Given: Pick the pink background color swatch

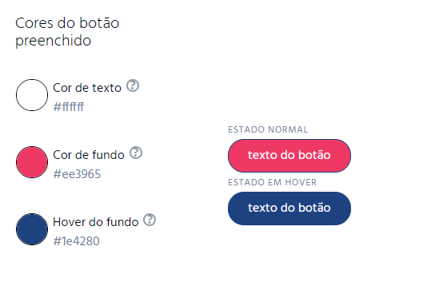Looking at the screenshot, I should click(x=32, y=162).
